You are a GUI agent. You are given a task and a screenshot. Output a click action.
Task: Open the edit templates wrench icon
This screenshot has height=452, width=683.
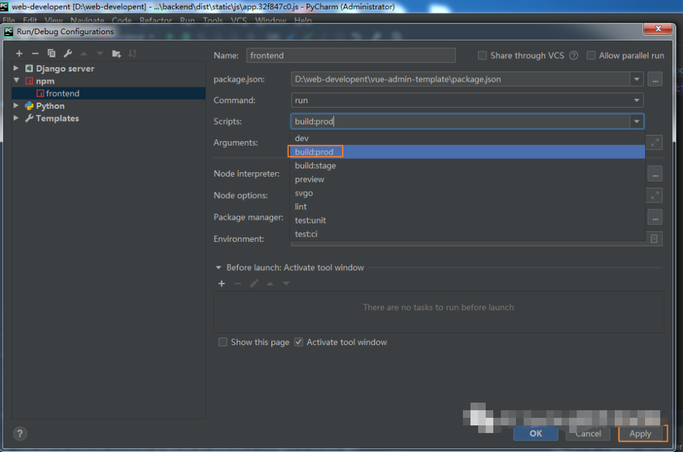click(x=68, y=53)
